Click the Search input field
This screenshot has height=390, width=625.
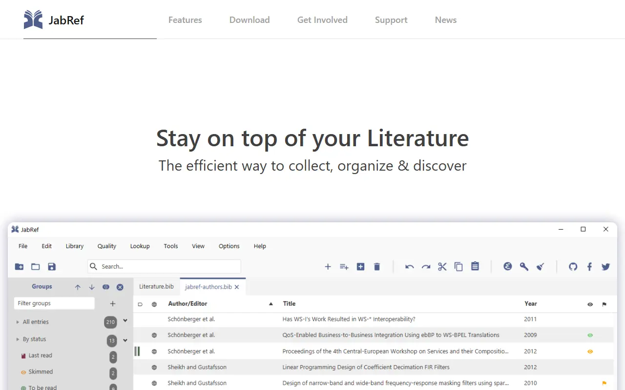(165, 266)
